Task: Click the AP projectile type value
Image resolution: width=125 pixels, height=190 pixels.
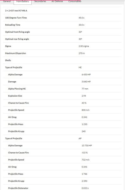Action: coord(80,138)
